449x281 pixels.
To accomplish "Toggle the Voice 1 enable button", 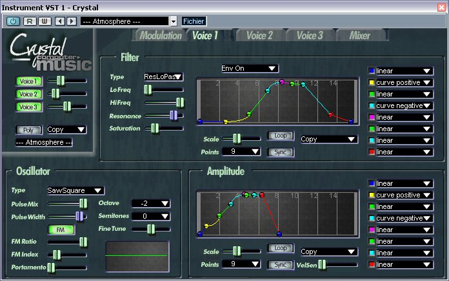I will coord(28,81).
